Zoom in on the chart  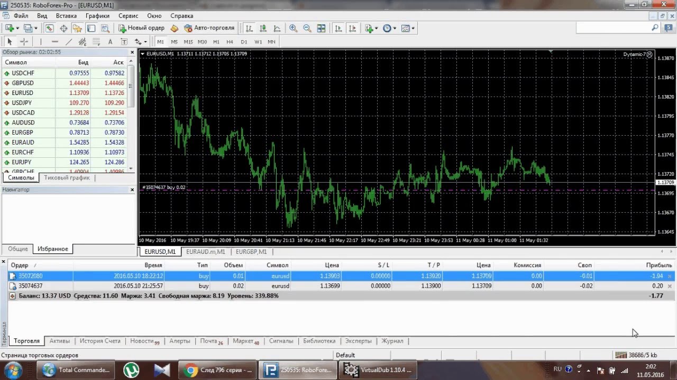[293, 28]
